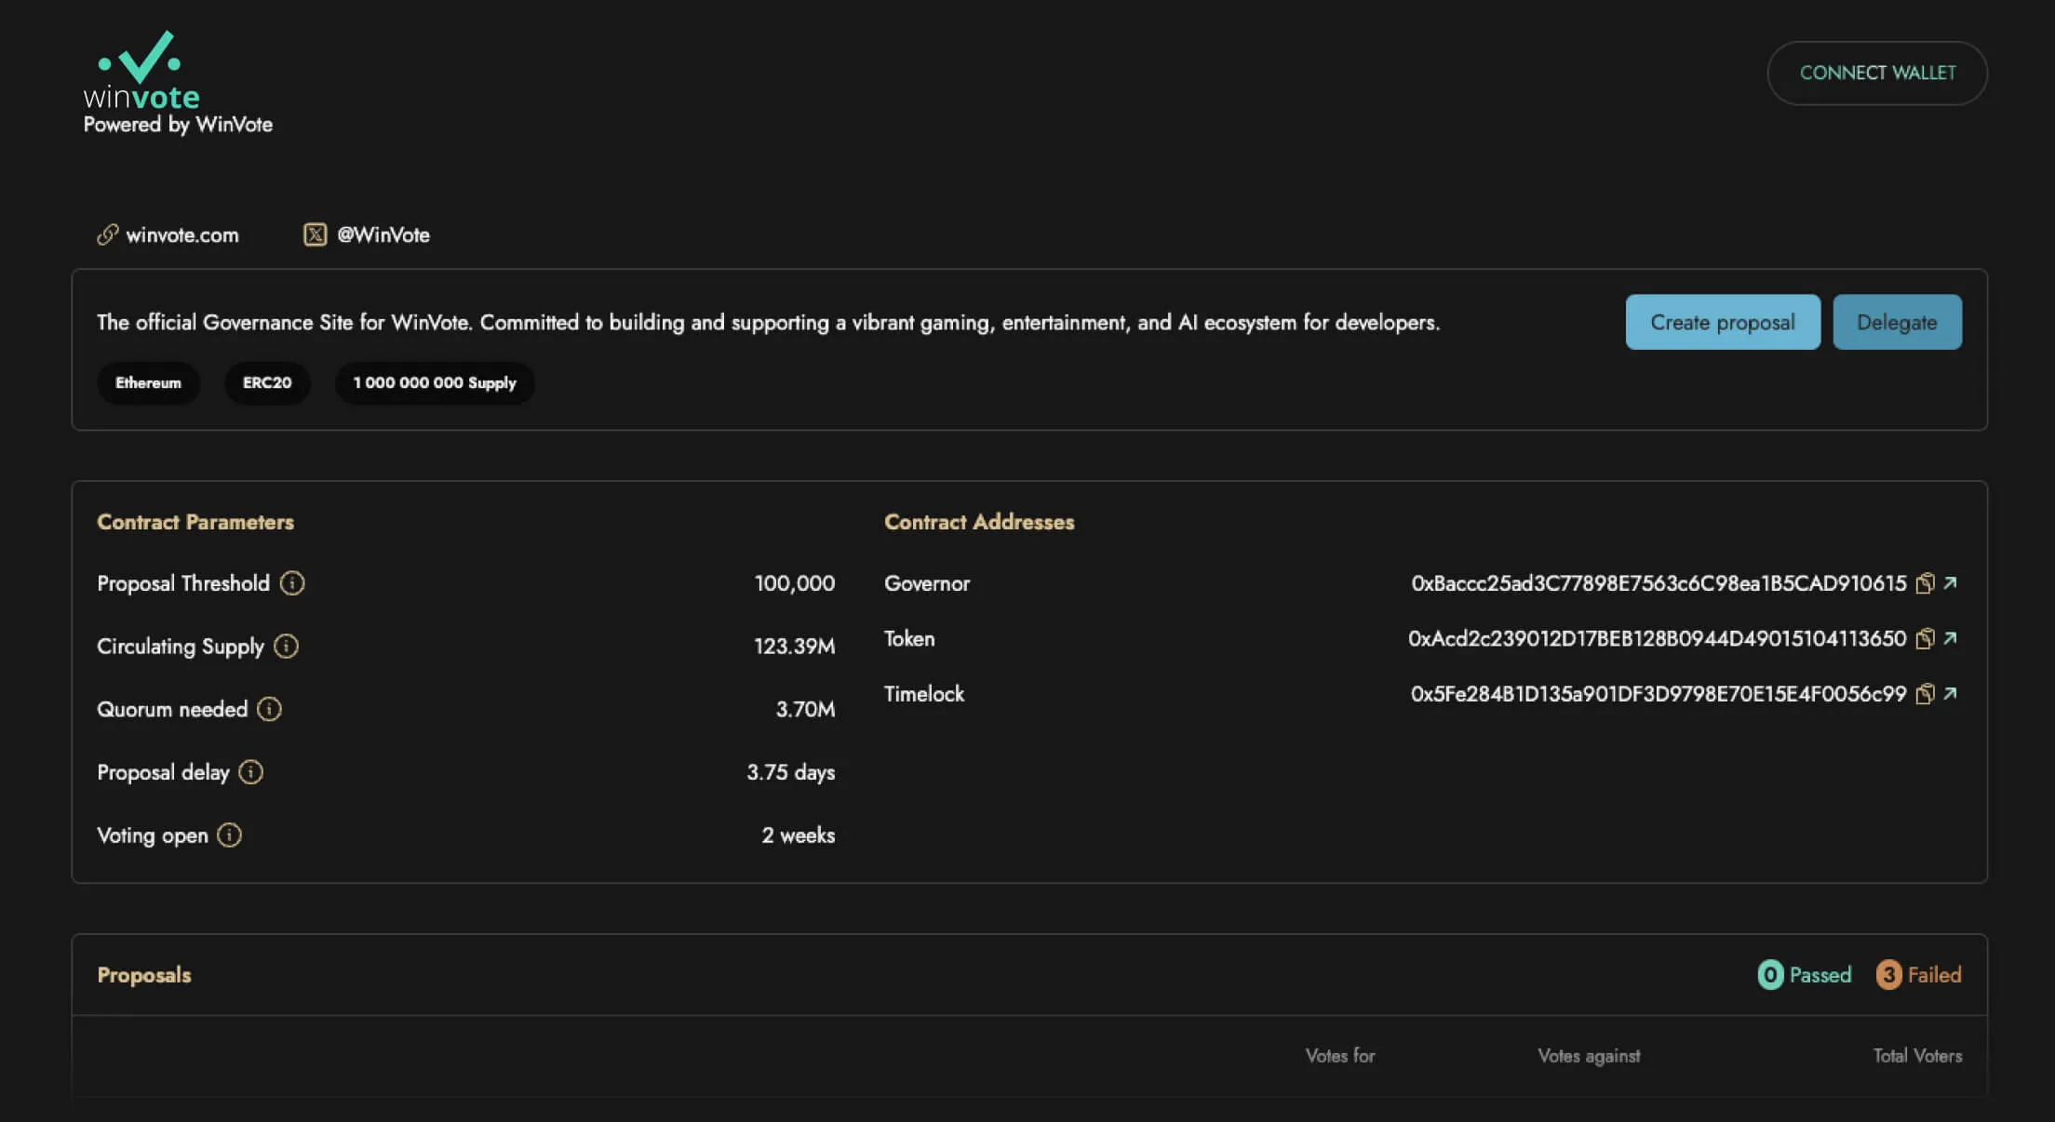Click the Token row label
The height and width of the screenshot is (1122, 2055).
[909, 639]
